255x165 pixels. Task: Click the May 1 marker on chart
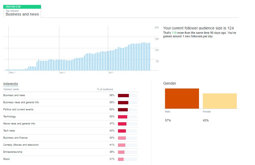[12, 72]
